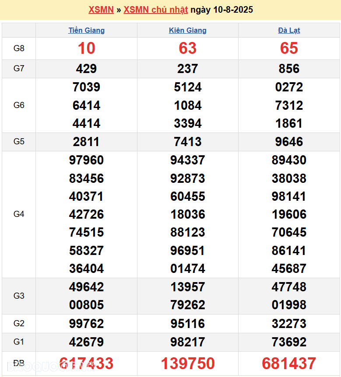Screen dimensions: 341x377
Task: Click the ĐB special prize row label
Action: coord(19,364)
